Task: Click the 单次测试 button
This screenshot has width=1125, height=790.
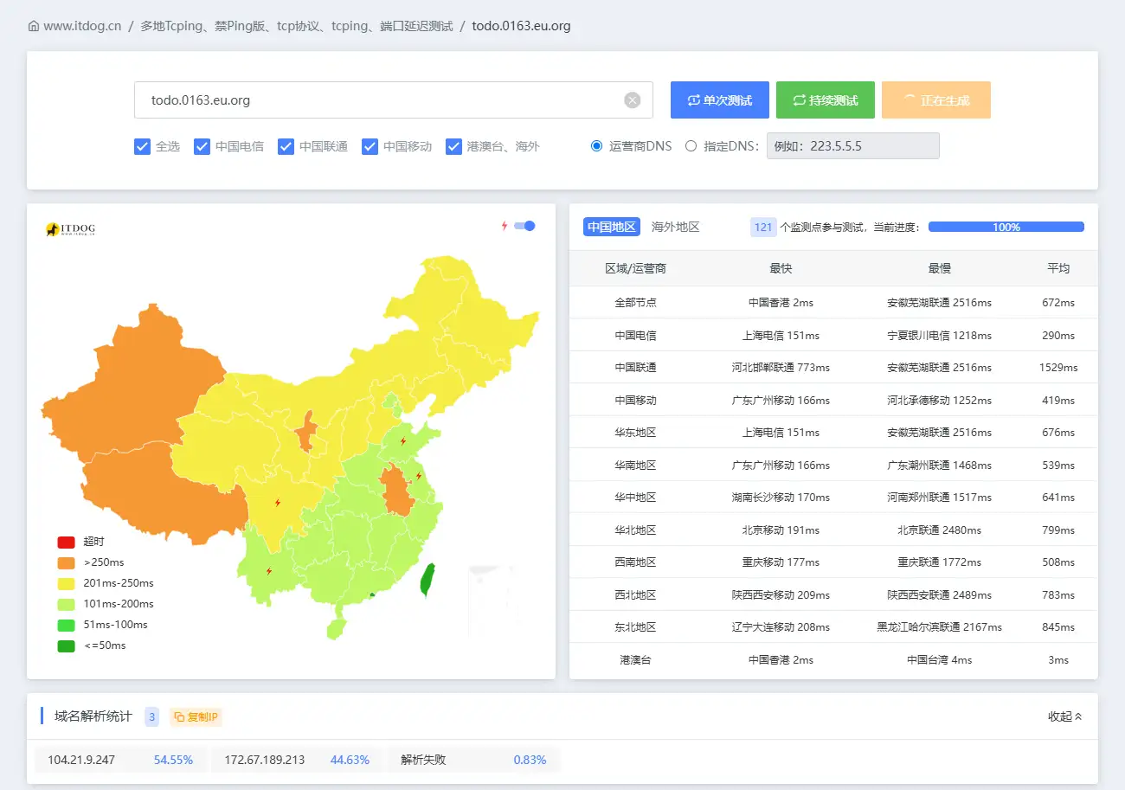Action: coord(720,100)
